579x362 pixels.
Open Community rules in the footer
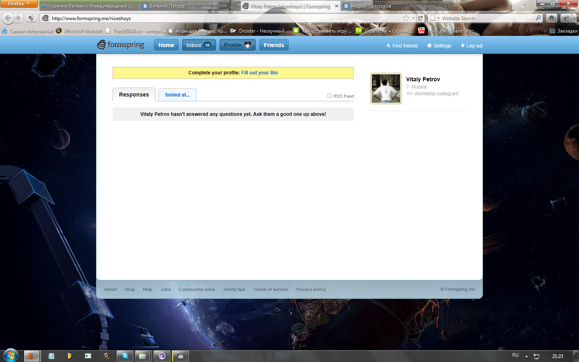[197, 289]
